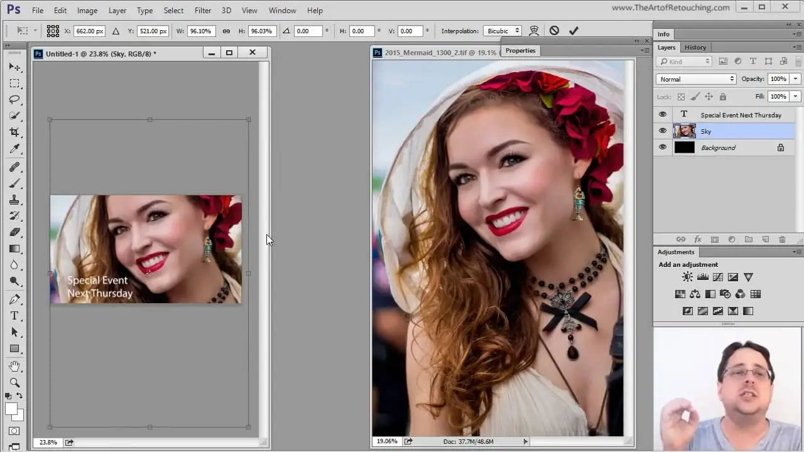Image resolution: width=804 pixels, height=452 pixels.
Task: Add a Black & White adjustment
Action: [710, 294]
